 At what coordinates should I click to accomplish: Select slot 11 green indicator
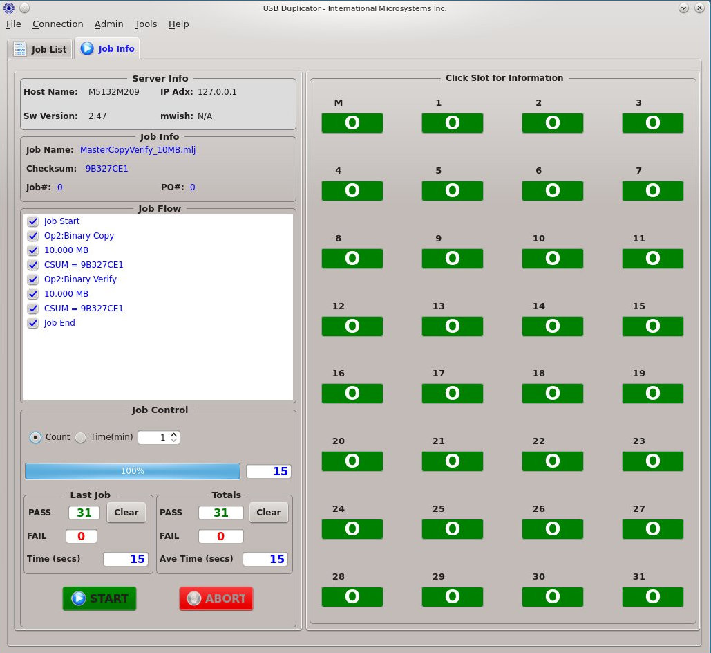pos(652,259)
